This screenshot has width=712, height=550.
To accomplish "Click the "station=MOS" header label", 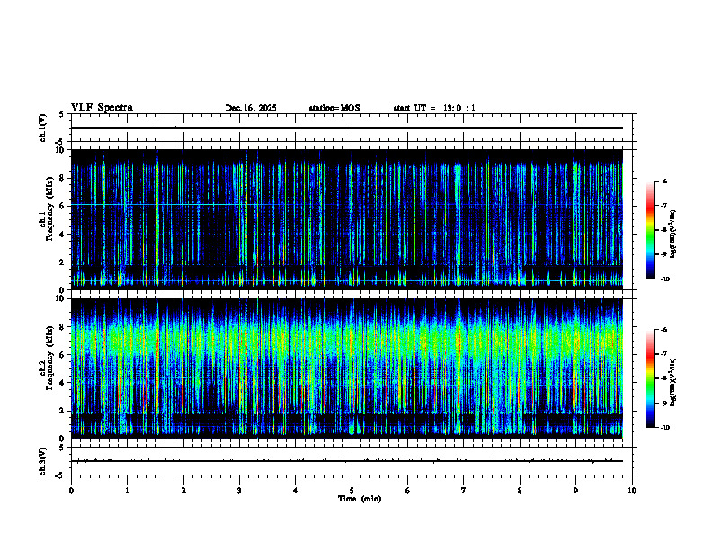I will tap(334, 108).
